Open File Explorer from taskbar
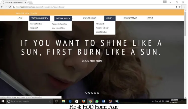Image resolution: width=188 pixels, height=109 pixels. coord(63,101)
